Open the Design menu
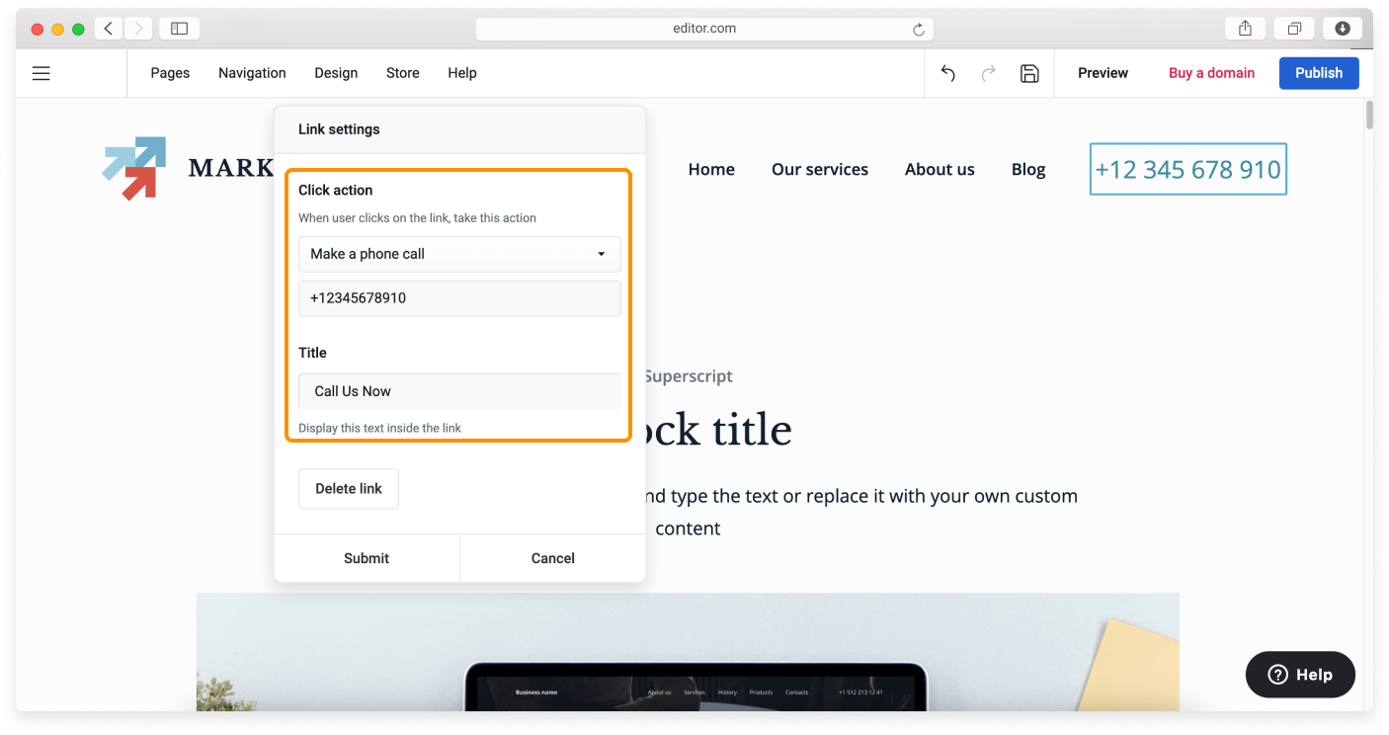The image size is (1389, 735). point(336,73)
